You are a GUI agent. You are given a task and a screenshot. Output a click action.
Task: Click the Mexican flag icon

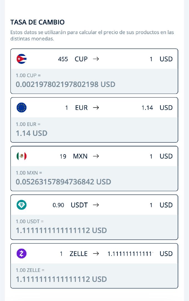21,156
